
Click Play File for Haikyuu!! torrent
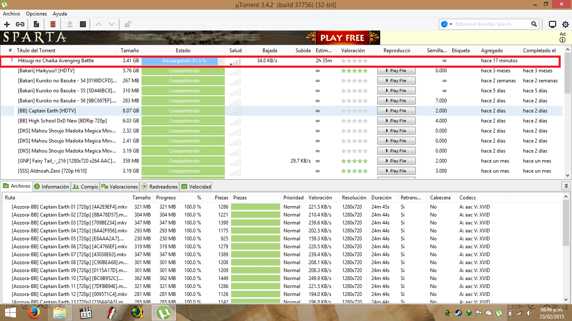coord(396,71)
